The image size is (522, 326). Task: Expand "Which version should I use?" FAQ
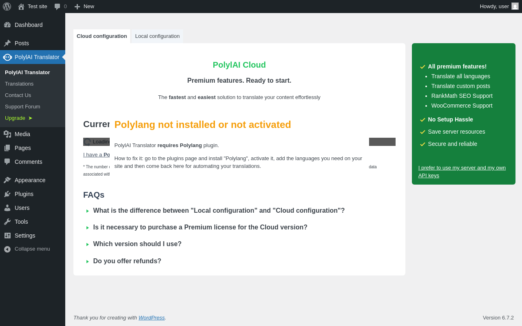point(137,244)
